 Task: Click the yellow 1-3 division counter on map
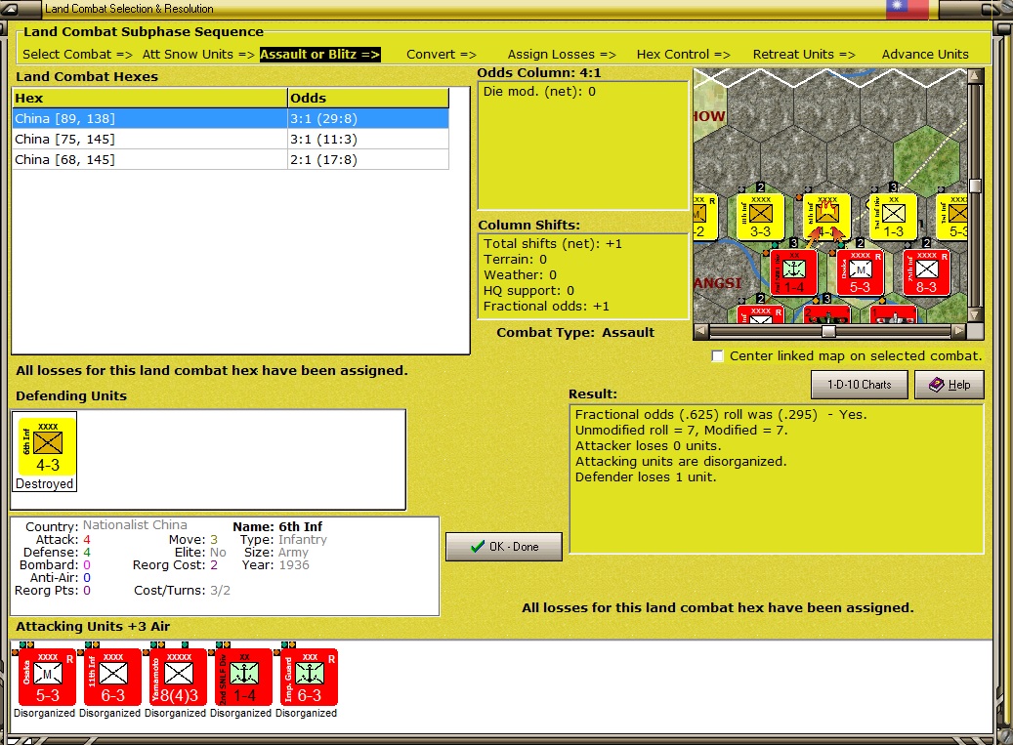pos(894,218)
